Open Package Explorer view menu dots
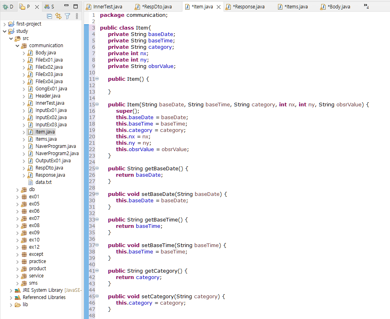This screenshot has width=390, height=319. (x=77, y=16)
